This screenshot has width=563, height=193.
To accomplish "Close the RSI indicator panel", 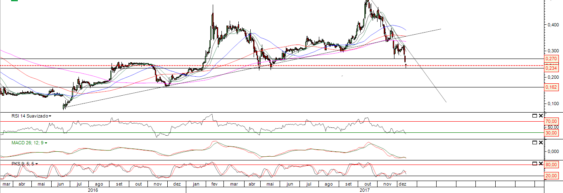I will pyautogui.click(x=540, y=116).
